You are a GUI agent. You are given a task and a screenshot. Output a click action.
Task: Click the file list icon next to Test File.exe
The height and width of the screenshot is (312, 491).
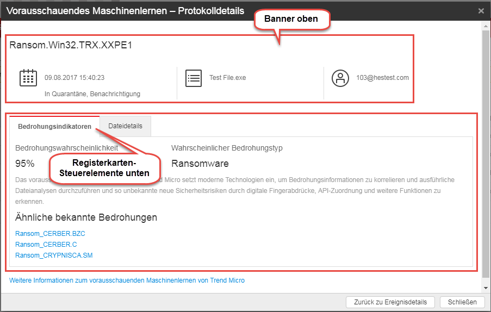(193, 78)
